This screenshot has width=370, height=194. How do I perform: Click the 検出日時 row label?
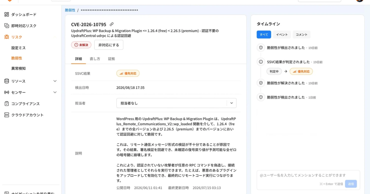point(82,87)
